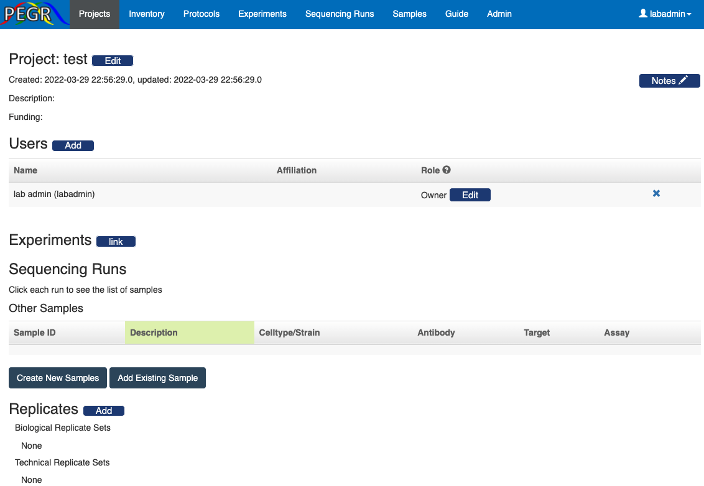Click Biological Replicate Sets label
Image resolution: width=704 pixels, height=486 pixels.
click(x=63, y=428)
